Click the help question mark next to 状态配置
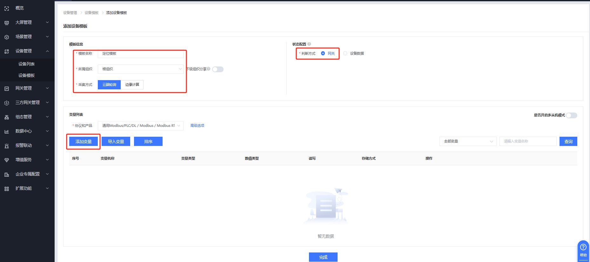Viewport: 590px width, 262px height. click(309, 44)
